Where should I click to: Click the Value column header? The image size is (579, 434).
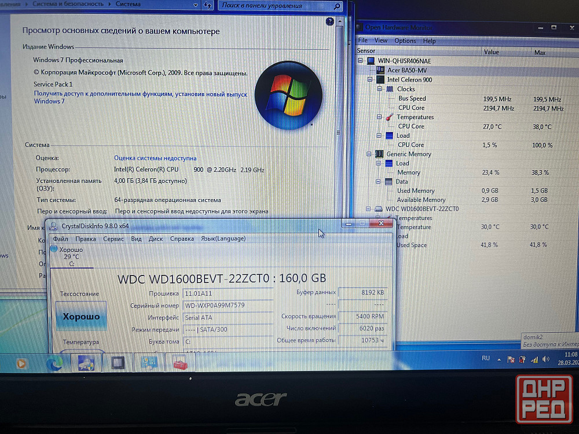point(491,52)
